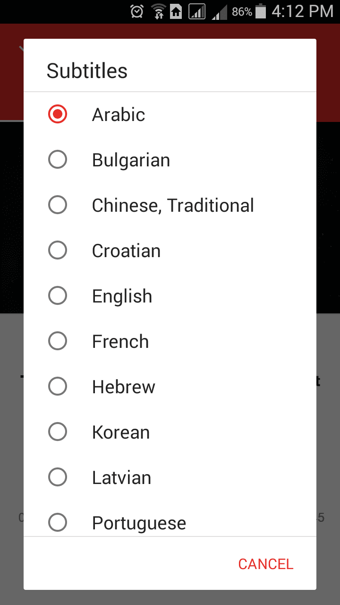Choose the Chinese, Traditional radio button

tap(58, 205)
